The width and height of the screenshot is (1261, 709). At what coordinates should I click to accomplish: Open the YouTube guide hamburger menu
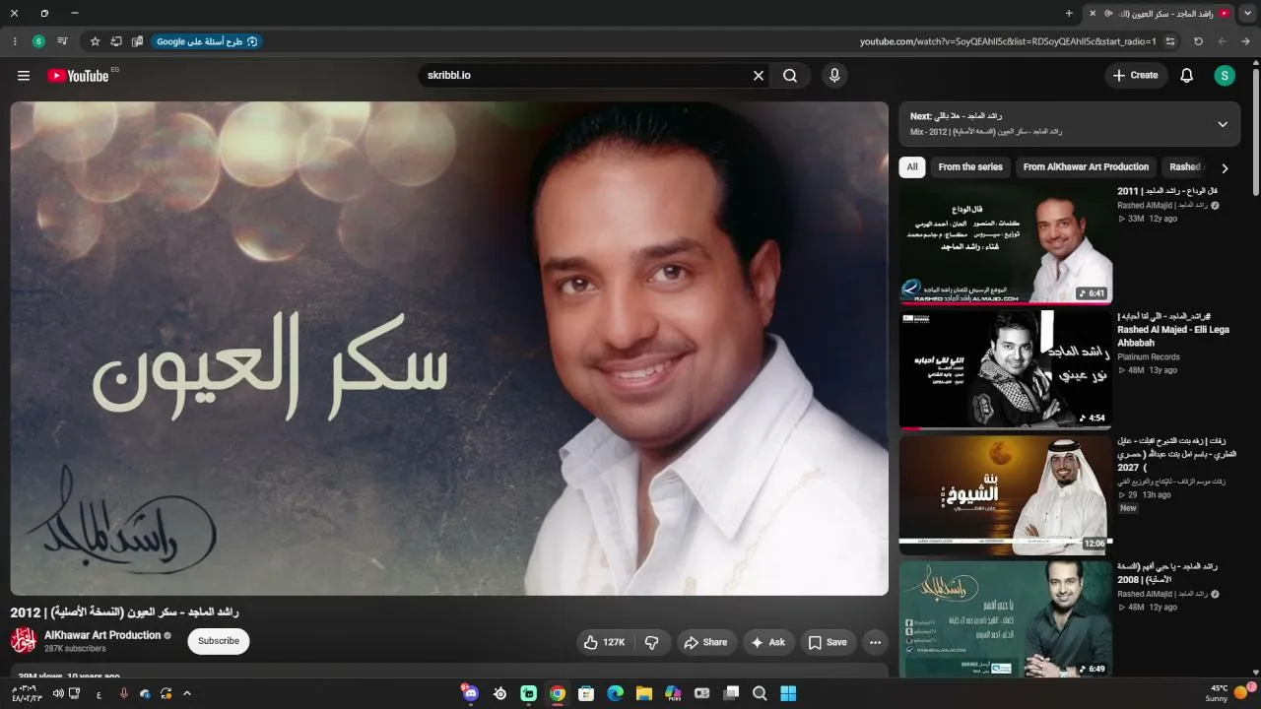[24, 76]
